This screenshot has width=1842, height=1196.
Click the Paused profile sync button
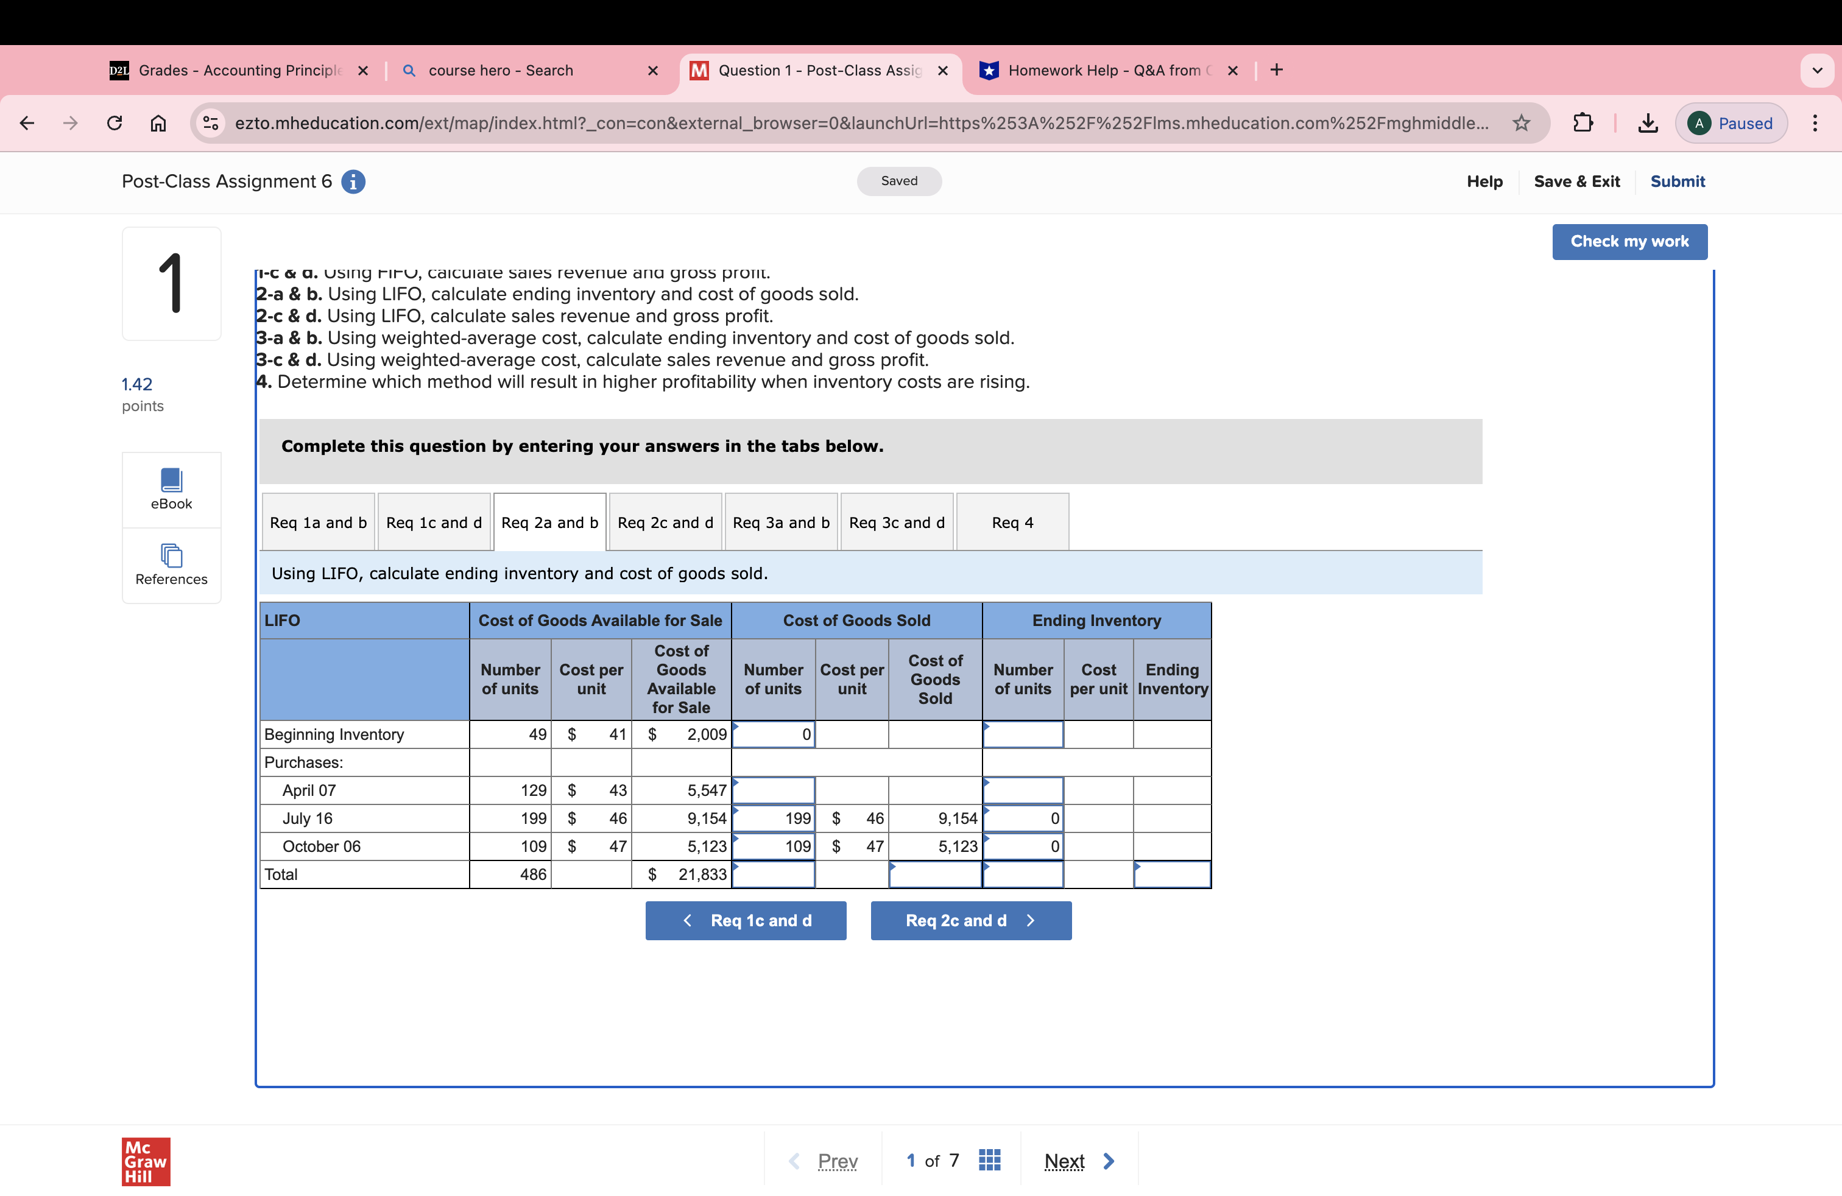coord(1731,122)
